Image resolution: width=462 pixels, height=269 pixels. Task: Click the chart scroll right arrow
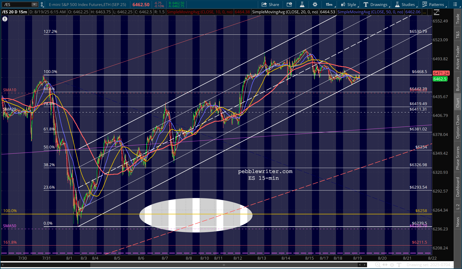[364, 265]
